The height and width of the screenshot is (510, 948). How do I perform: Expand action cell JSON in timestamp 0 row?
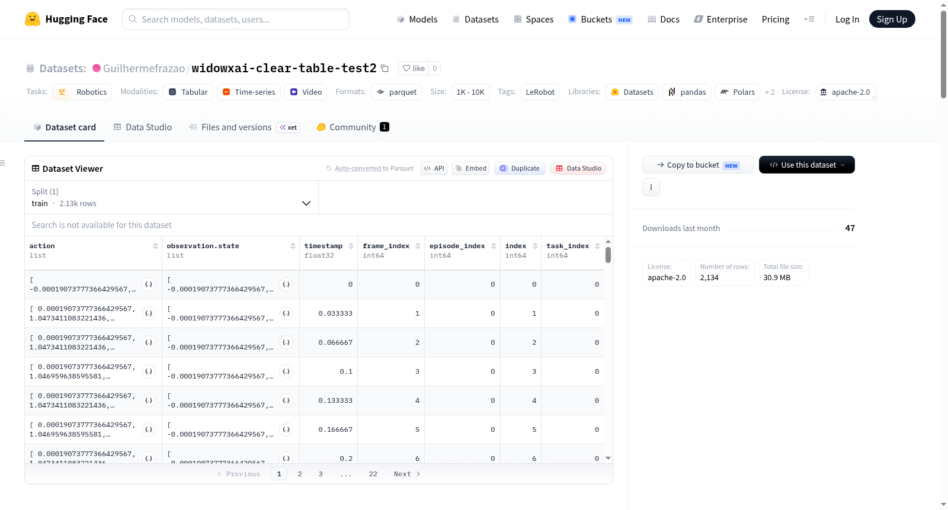coord(149,284)
